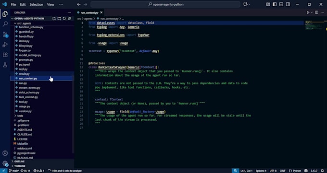This screenshot has width=327, height=173.
Task: Refresh the Explorer file tree
Action: point(64,19)
